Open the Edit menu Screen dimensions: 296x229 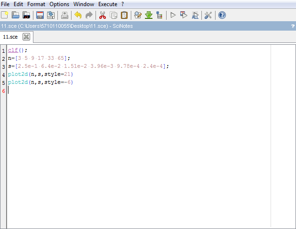18,4
